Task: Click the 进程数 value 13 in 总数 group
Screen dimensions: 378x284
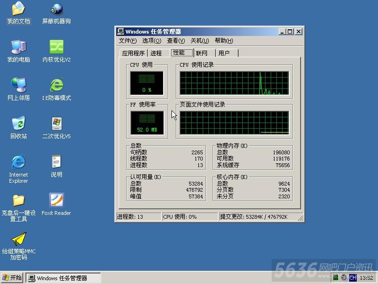Action: (200, 165)
